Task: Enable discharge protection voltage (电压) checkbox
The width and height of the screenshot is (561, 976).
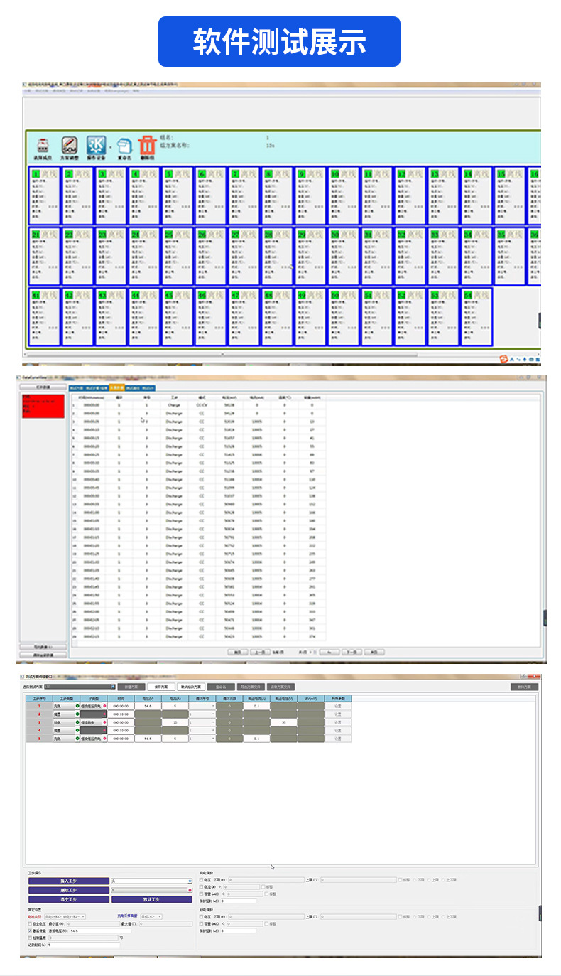Action: coord(202,917)
